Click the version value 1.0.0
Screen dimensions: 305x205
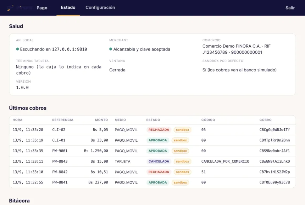coord(22,88)
